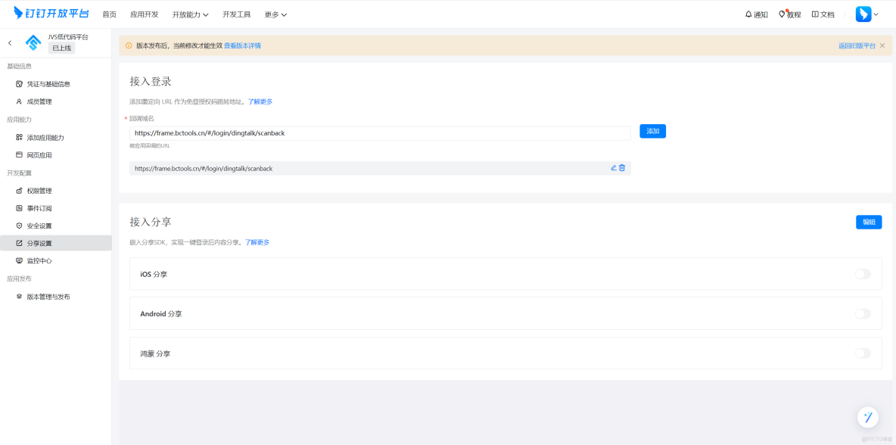896x445 pixels.
Task: Click the 接入分享 heading
Action: 151,222
